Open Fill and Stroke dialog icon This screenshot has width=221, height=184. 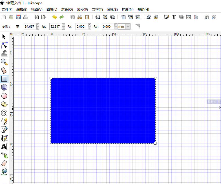point(166,17)
